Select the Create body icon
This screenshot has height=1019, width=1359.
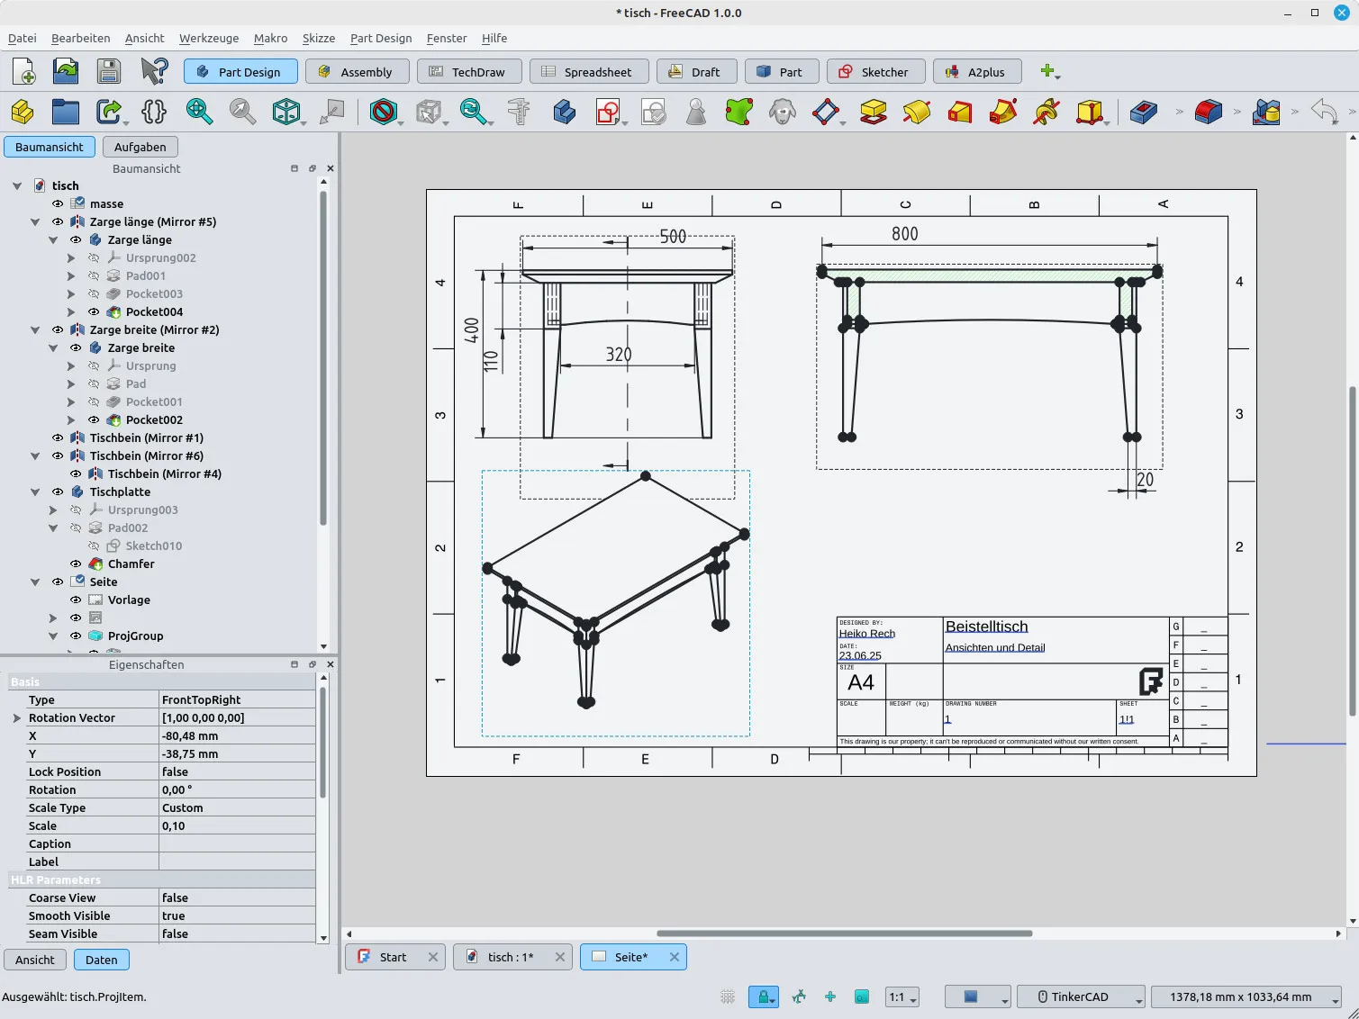tap(564, 112)
